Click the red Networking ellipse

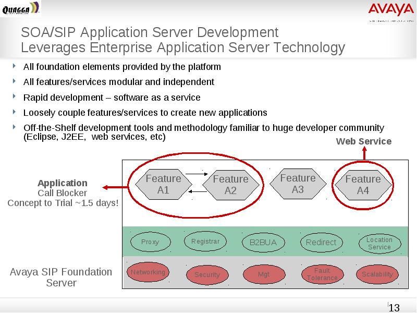148,272
